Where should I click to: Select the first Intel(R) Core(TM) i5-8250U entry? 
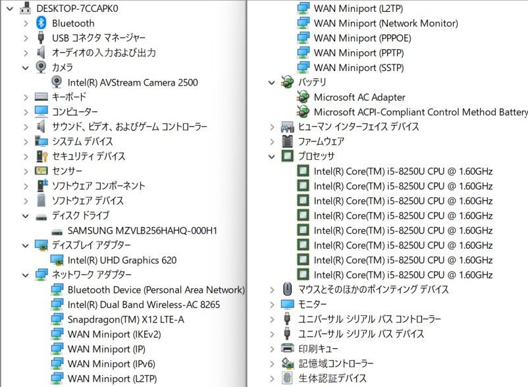(403, 171)
